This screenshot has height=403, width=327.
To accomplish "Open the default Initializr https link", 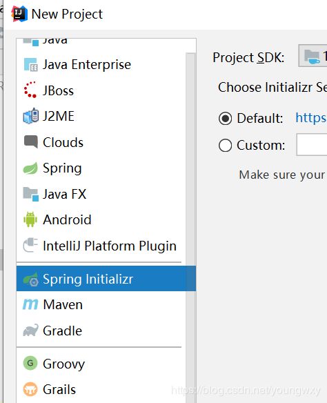I will point(311,118).
